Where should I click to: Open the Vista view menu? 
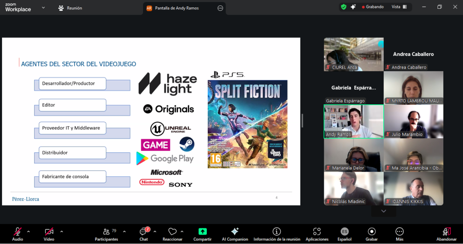tap(399, 7)
